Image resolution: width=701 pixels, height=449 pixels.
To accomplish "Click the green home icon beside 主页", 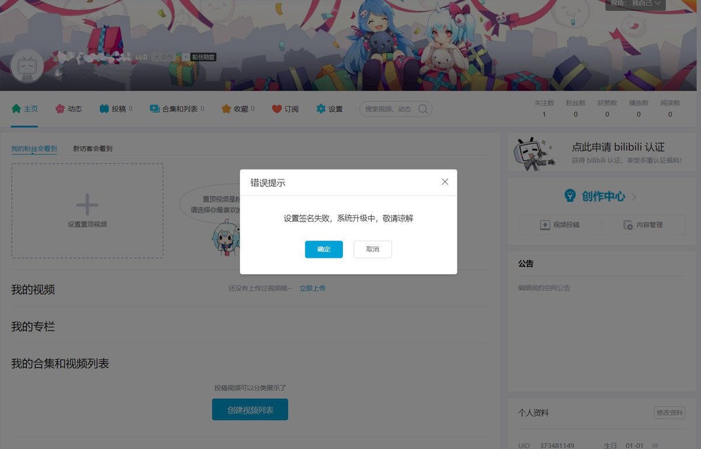I will [x=16, y=109].
